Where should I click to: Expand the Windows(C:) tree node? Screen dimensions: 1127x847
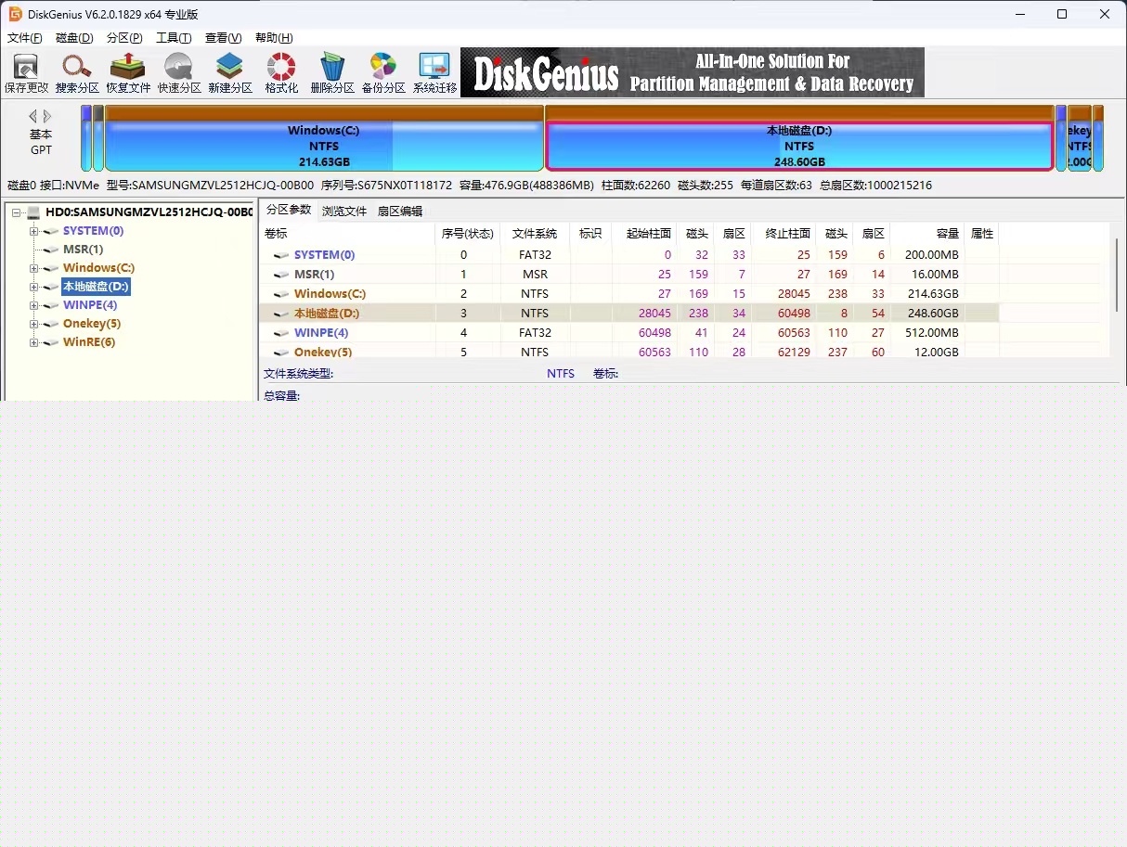coord(34,268)
